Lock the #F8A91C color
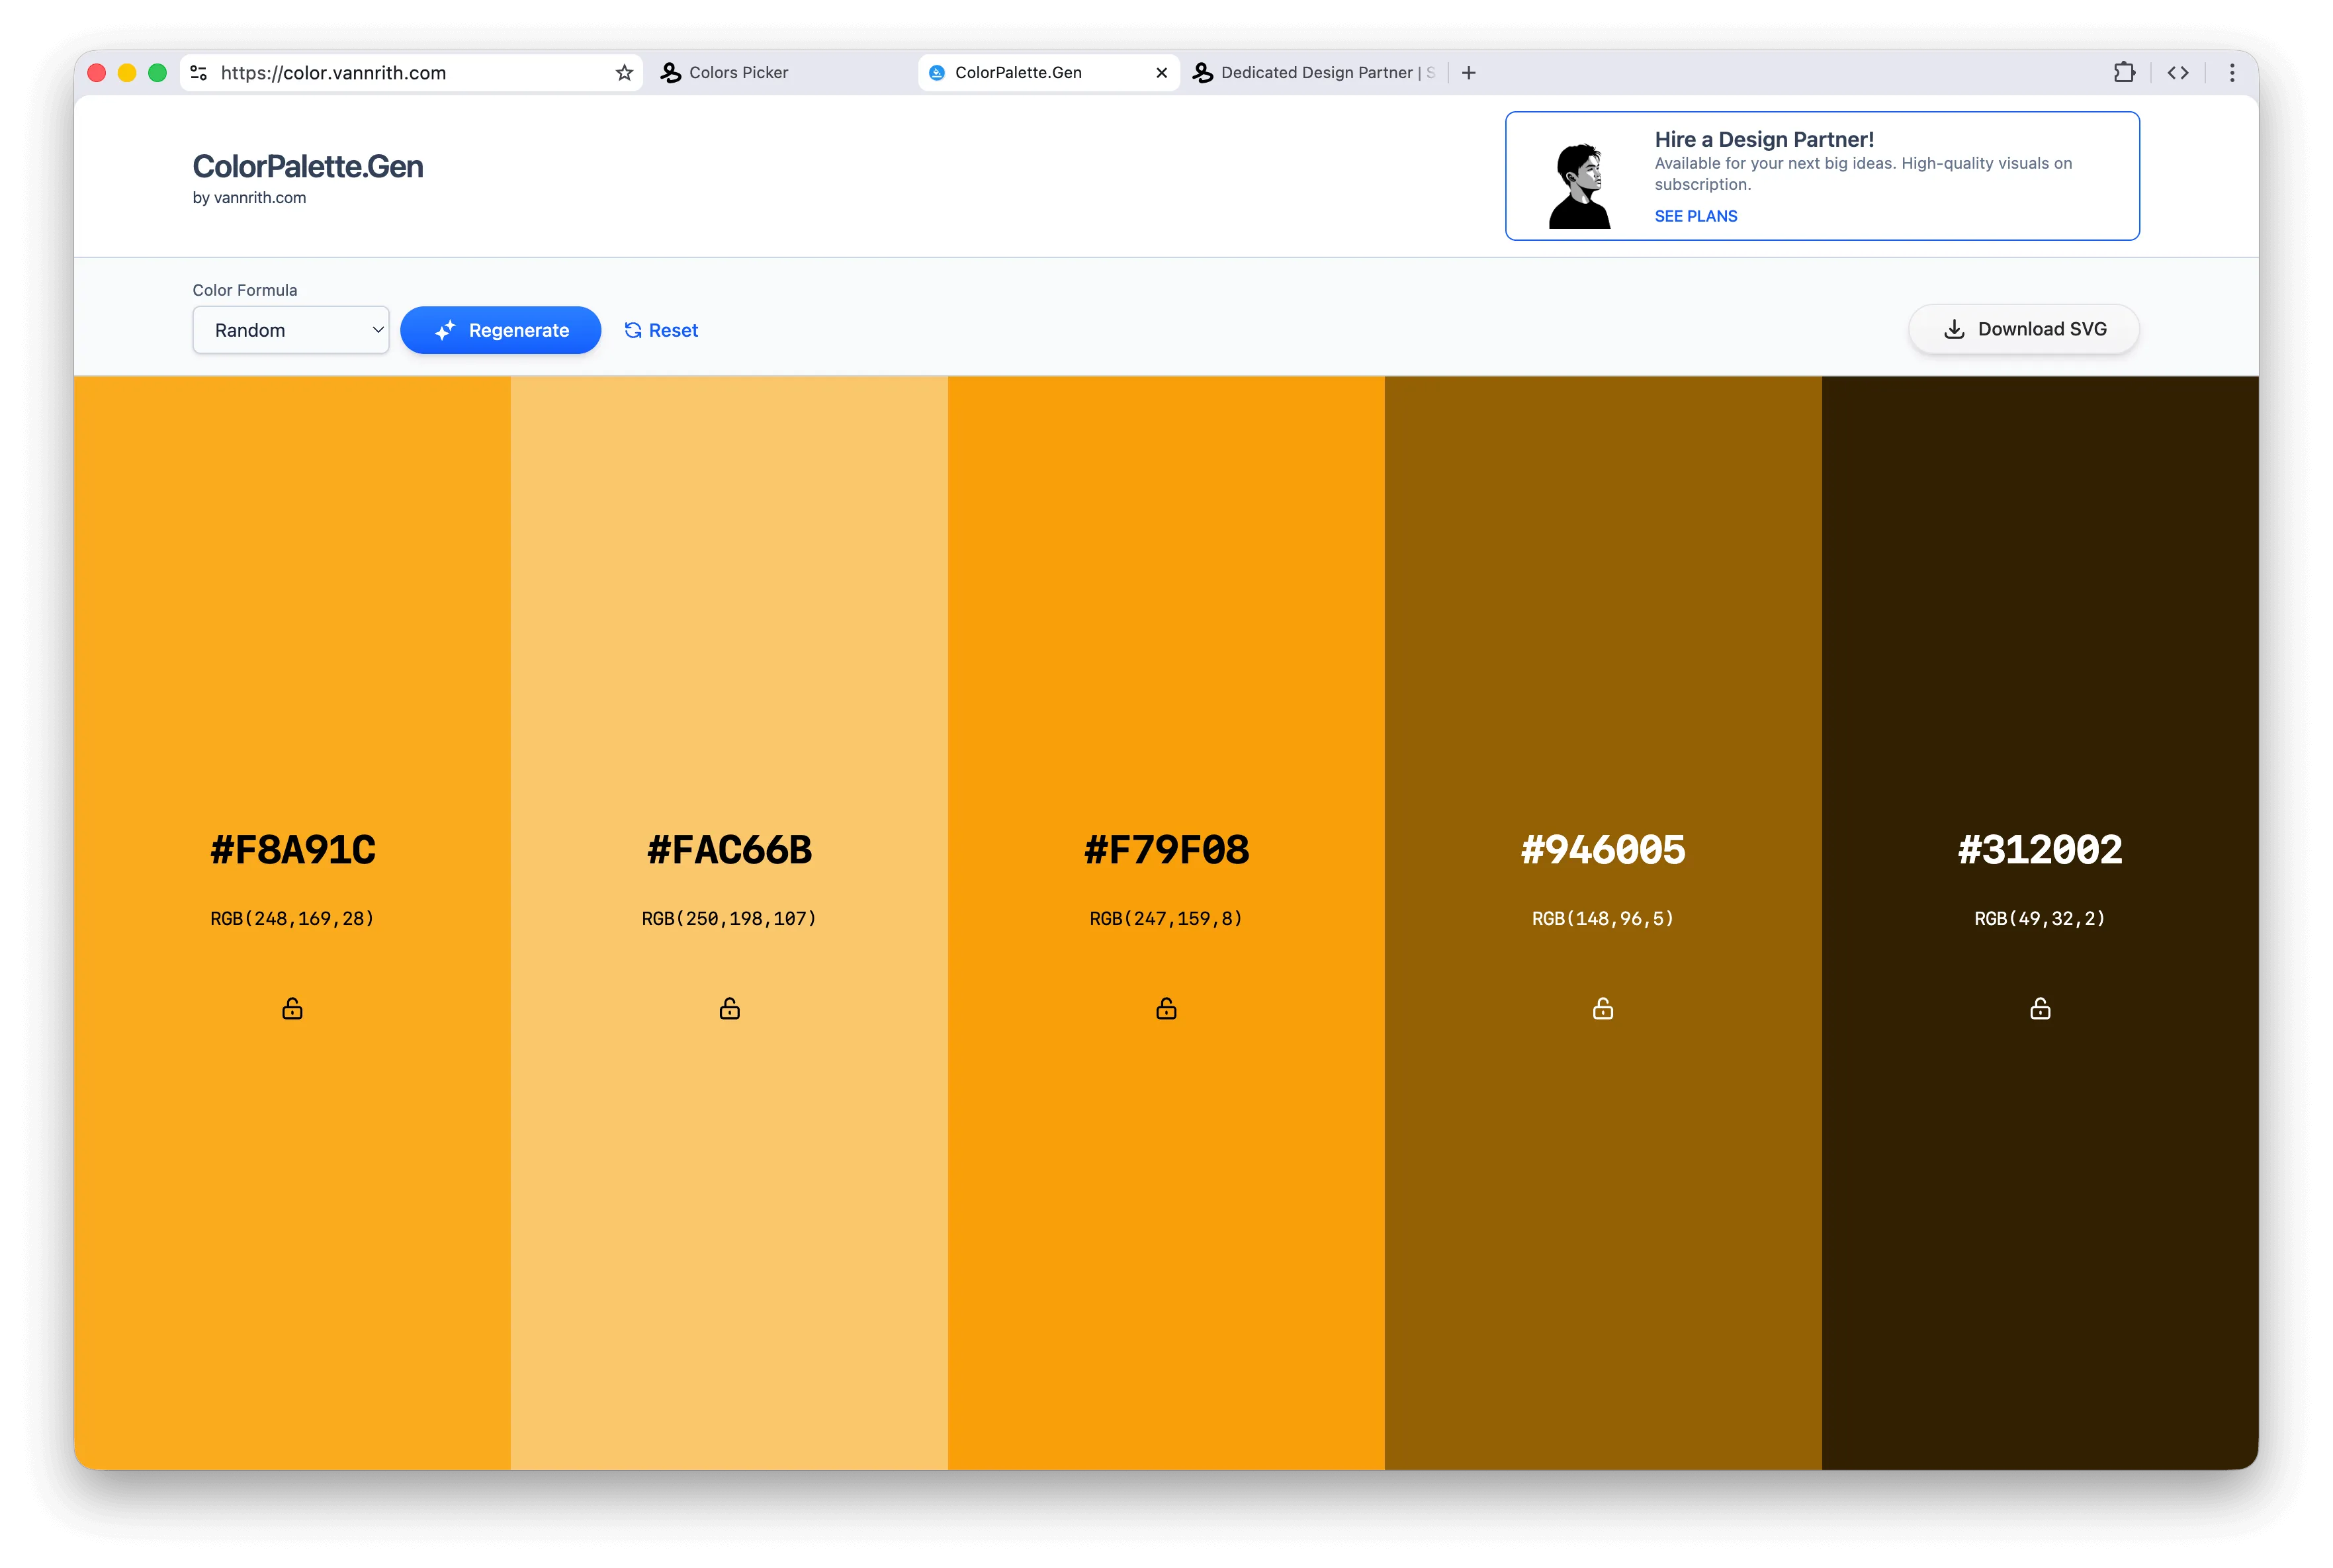Screen dimensions: 2333x1568 click(x=291, y=1008)
